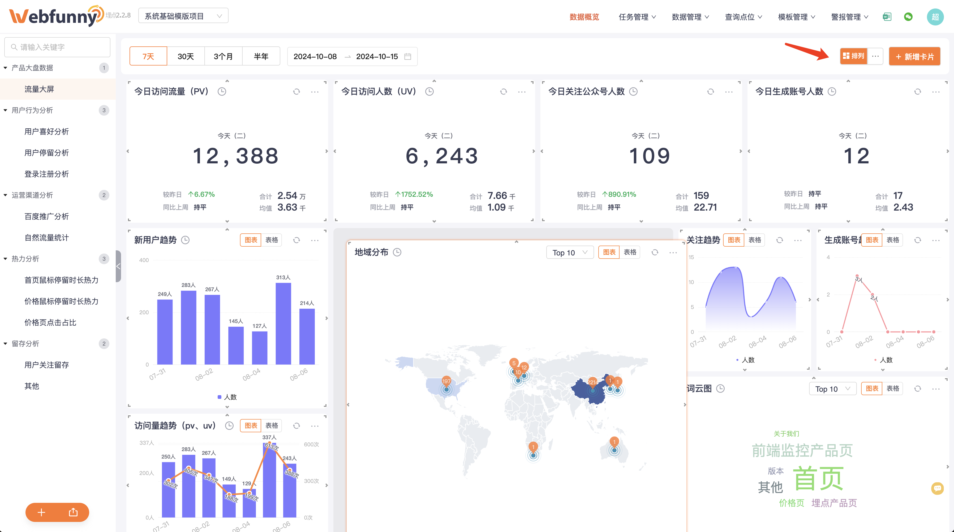
Task: Click the plus icon in bottom-left orange bar
Action: [x=41, y=512]
